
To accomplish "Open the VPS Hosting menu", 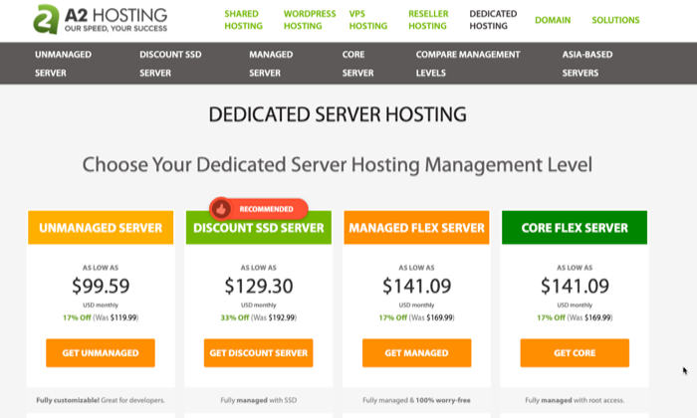I will 368,20.
